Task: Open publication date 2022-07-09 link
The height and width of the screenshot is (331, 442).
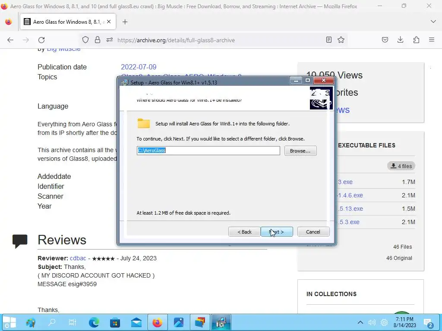Action: 139,67
